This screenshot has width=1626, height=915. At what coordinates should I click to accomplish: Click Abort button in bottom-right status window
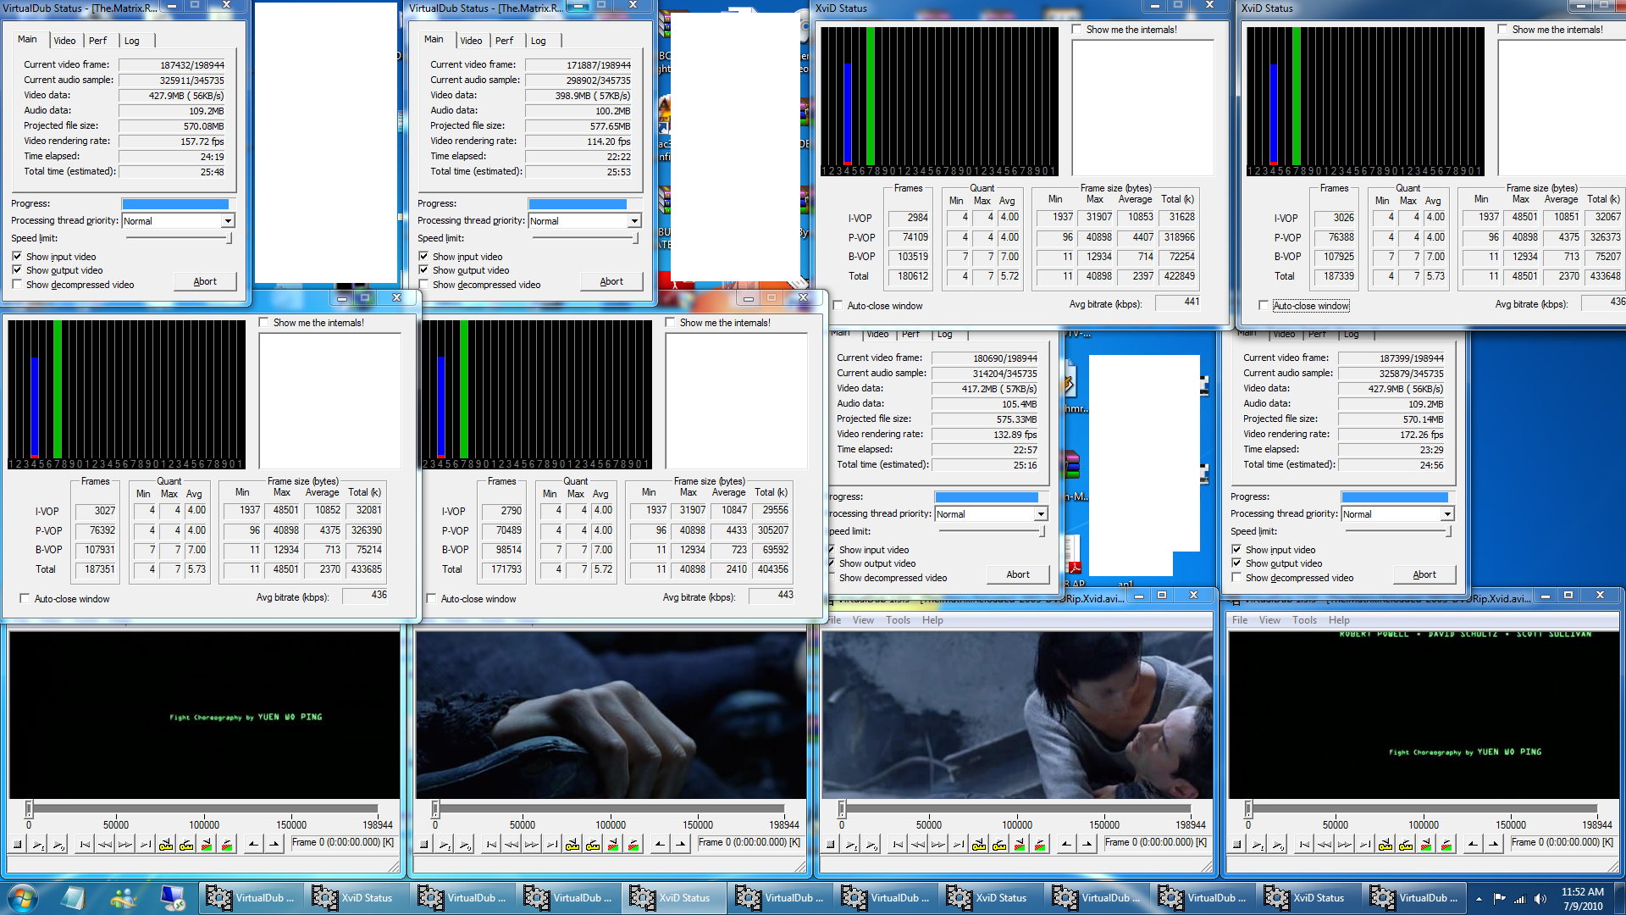coord(1424,574)
